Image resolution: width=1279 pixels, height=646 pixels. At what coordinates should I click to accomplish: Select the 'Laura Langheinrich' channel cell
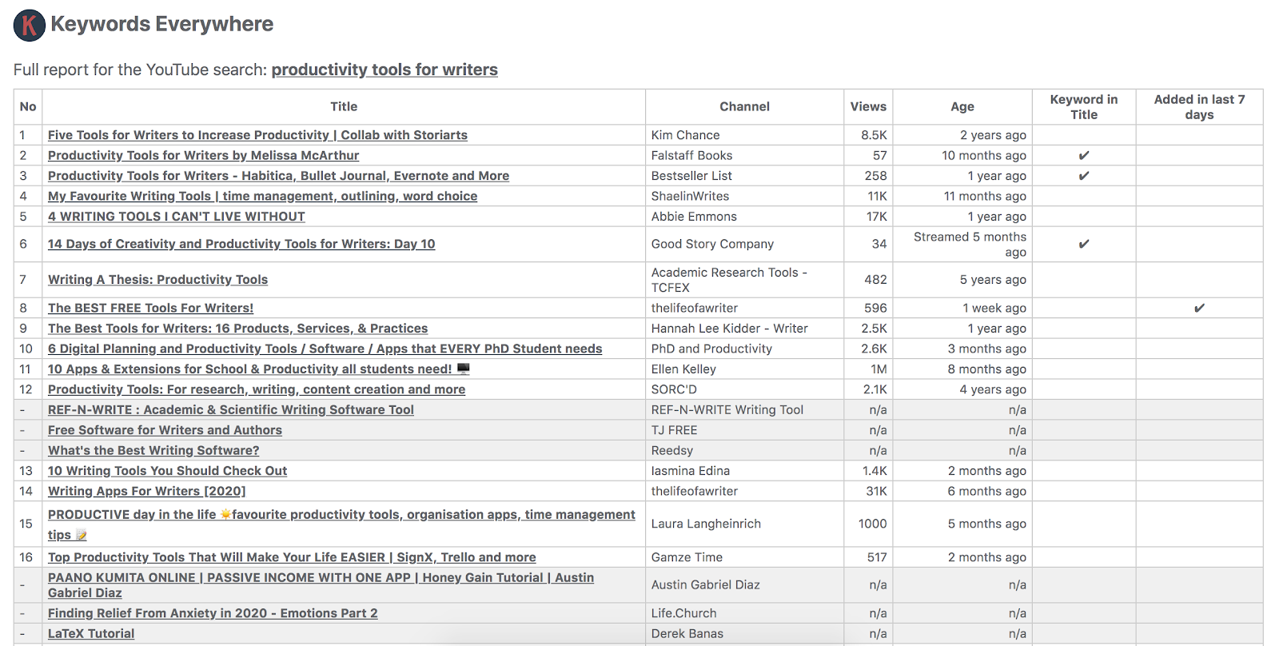tap(744, 524)
